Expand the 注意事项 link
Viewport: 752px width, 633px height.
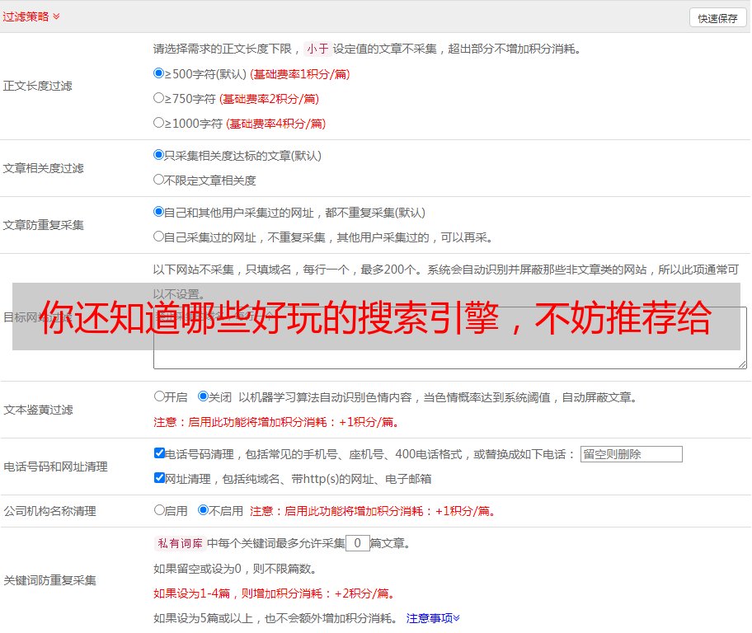tap(433, 618)
